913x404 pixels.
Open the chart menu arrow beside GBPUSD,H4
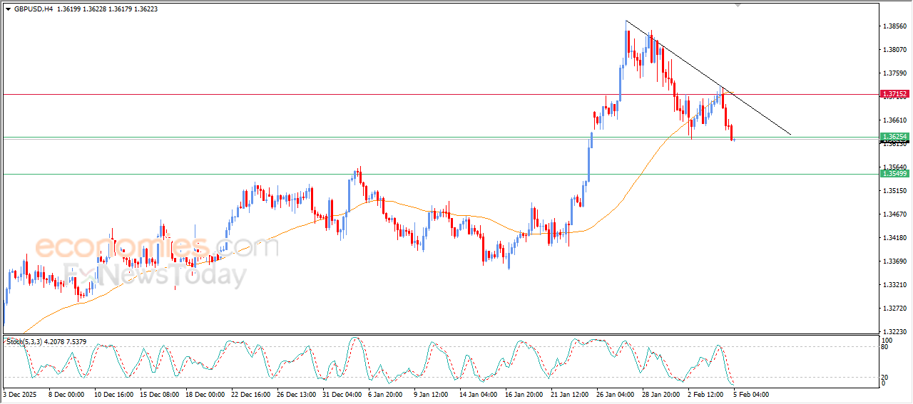[x=8, y=9]
